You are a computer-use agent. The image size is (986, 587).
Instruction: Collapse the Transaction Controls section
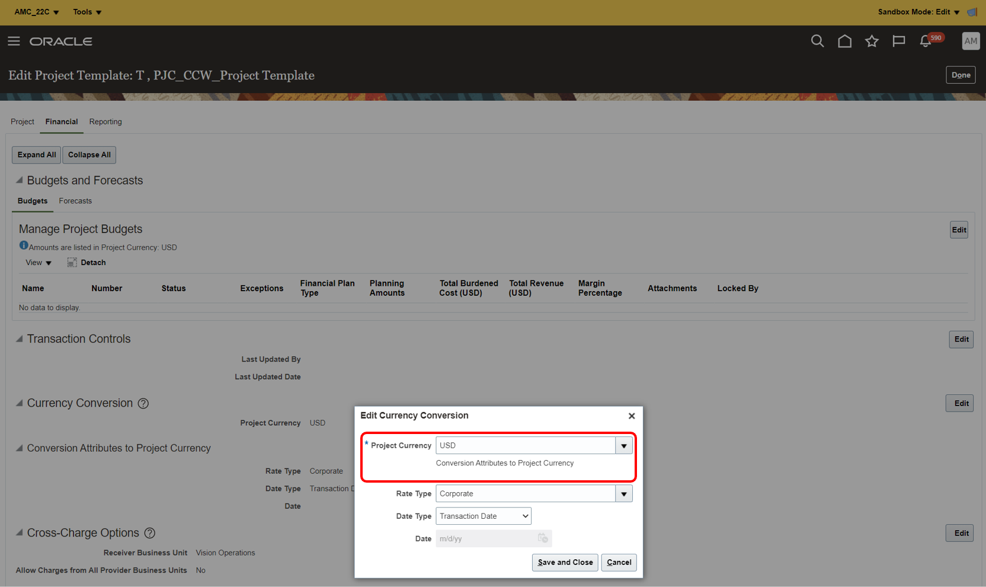pos(20,339)
